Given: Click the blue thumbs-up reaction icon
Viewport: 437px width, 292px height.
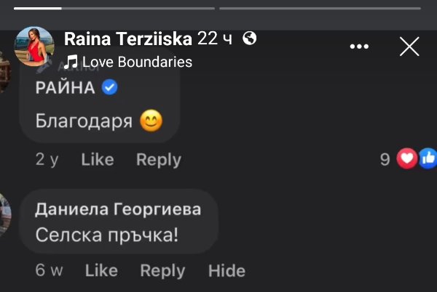Looking at the screenshot, I should [428, 158].
